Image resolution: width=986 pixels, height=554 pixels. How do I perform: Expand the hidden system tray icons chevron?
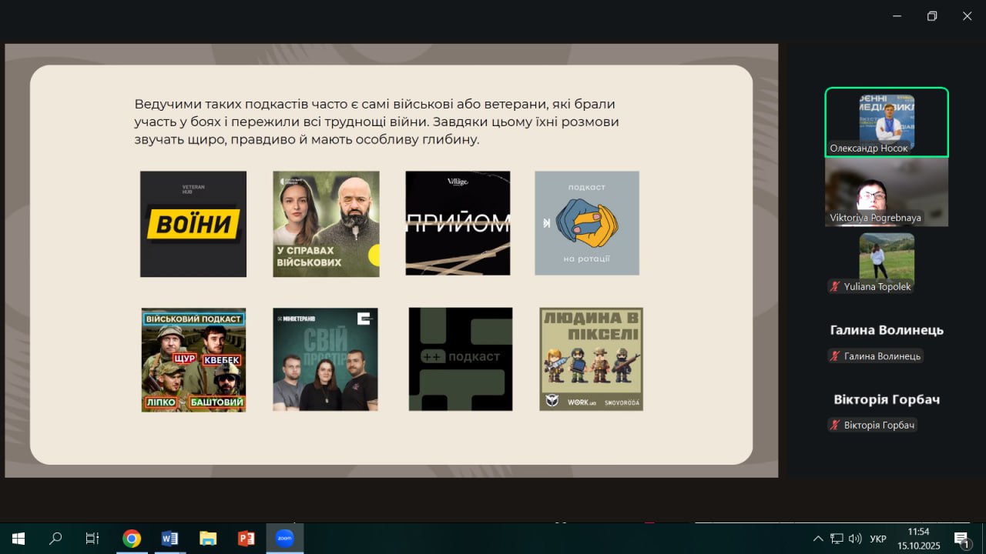coord(818,539)
